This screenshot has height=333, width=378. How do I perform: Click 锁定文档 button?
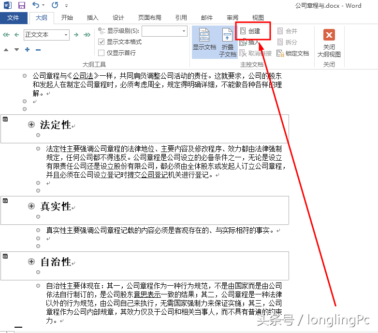coord(292,54)
